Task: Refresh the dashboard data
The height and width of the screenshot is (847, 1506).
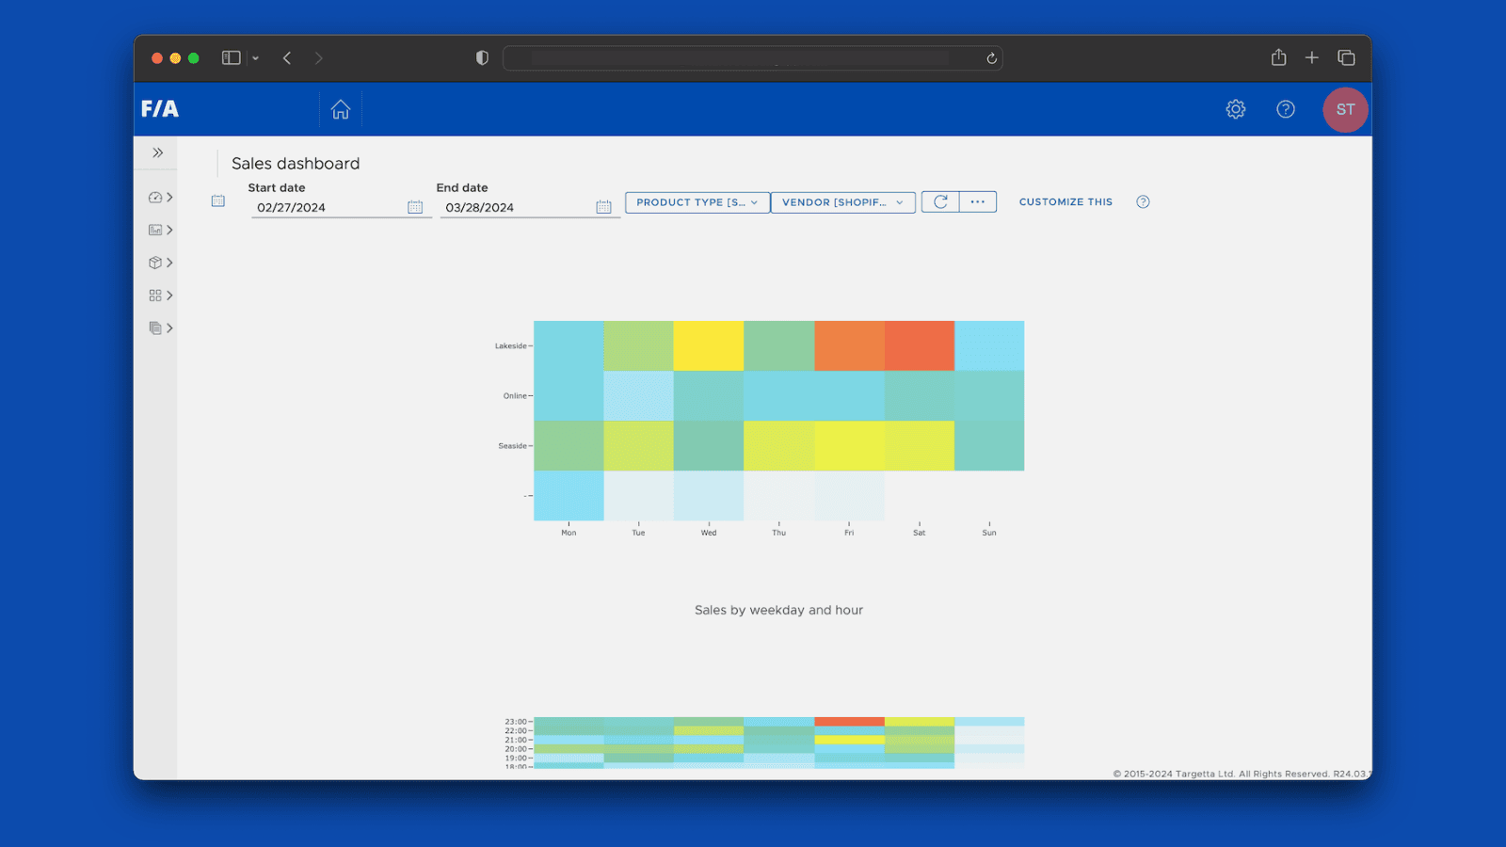Action: [939, 201]
